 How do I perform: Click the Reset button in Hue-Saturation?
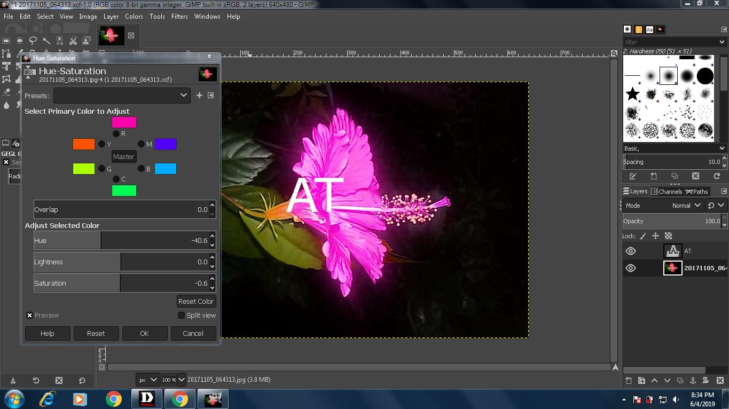coord(96,333)
